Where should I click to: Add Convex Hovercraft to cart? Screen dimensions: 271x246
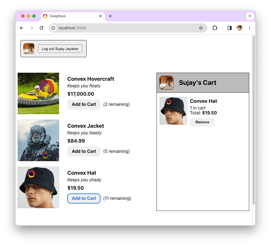click(84, 104)
